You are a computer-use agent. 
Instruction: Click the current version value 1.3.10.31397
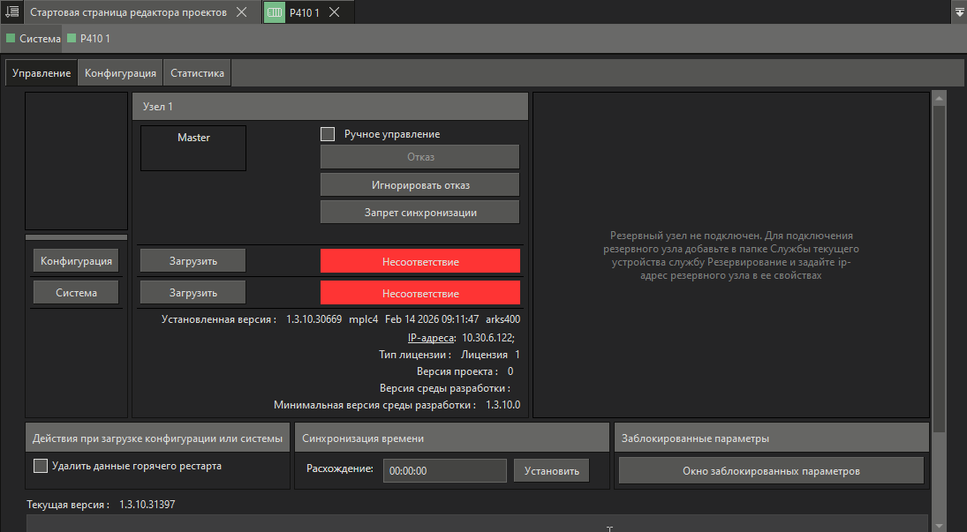point(147,505)
